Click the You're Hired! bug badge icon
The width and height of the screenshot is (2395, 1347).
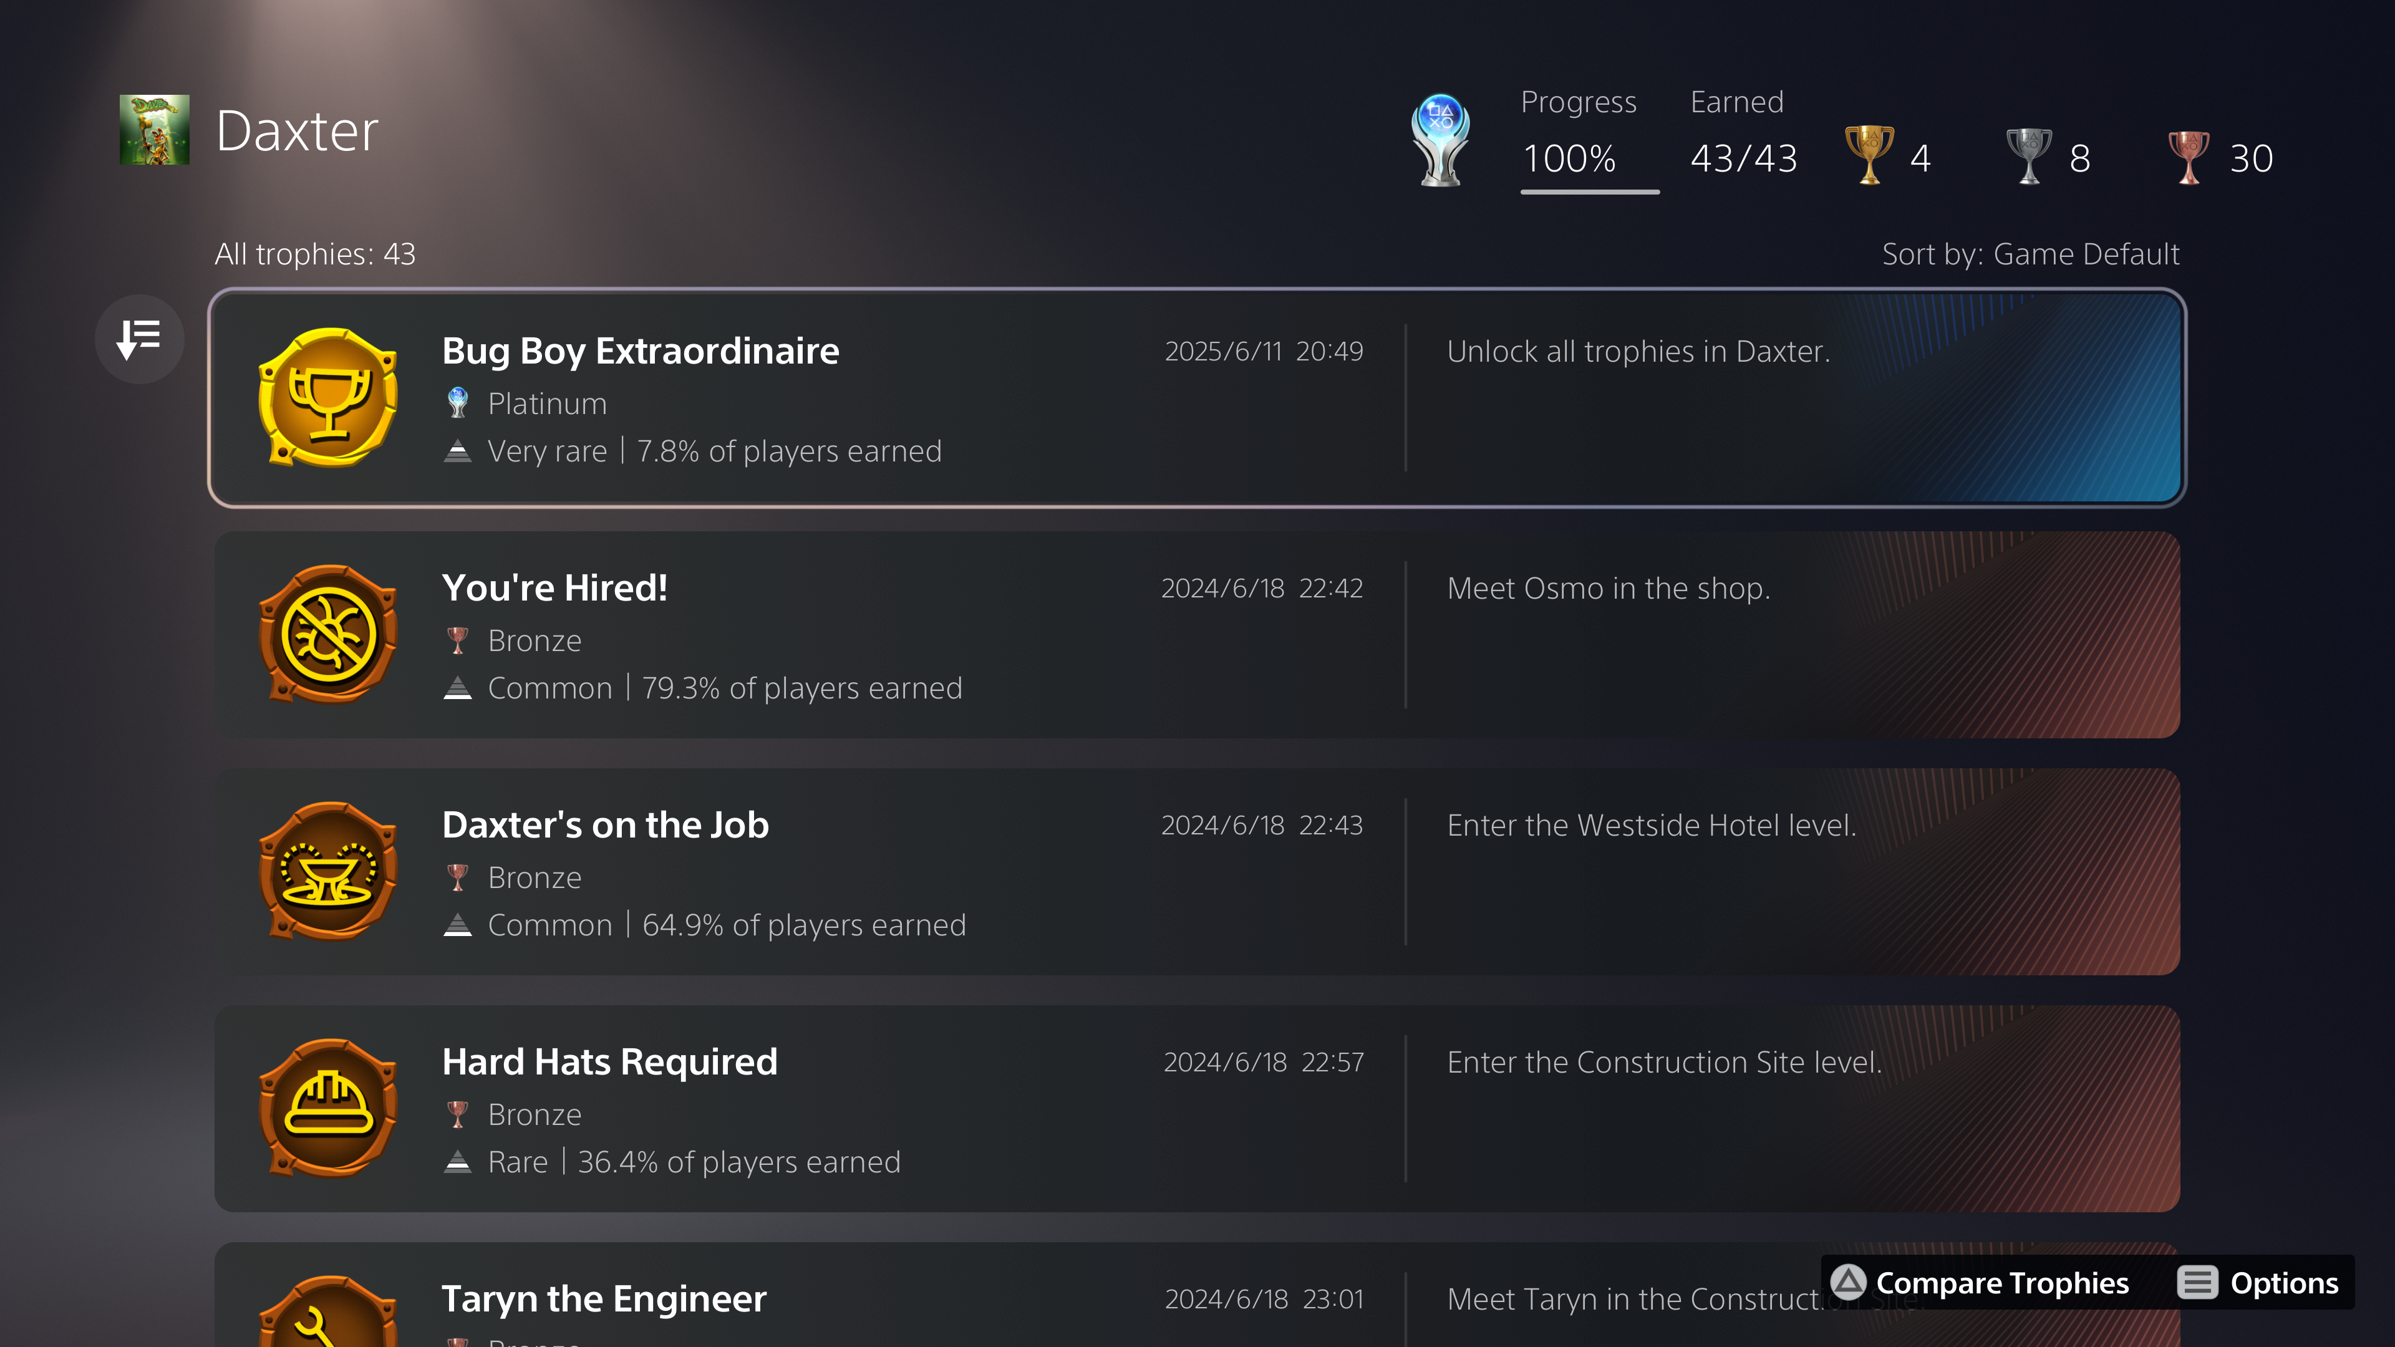click(x=328, y=635)
